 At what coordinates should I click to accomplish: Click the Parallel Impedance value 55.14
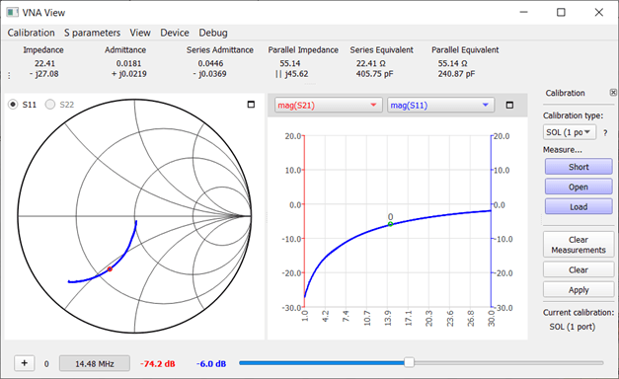pos(290,63)
